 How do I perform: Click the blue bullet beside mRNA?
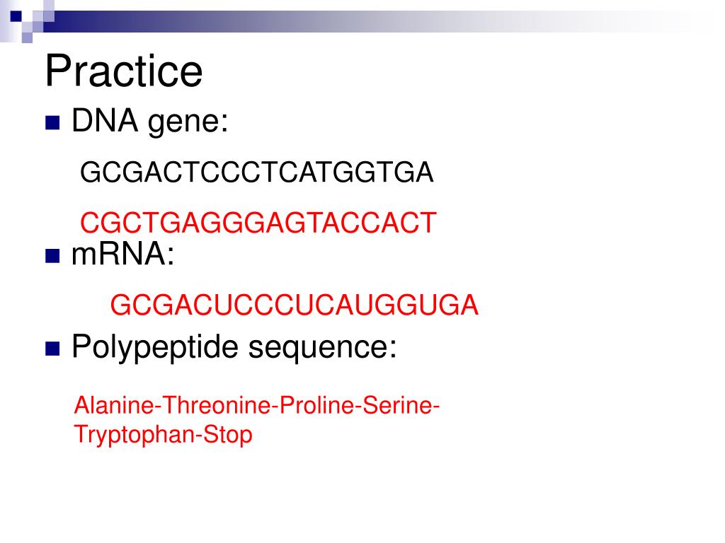52,256
